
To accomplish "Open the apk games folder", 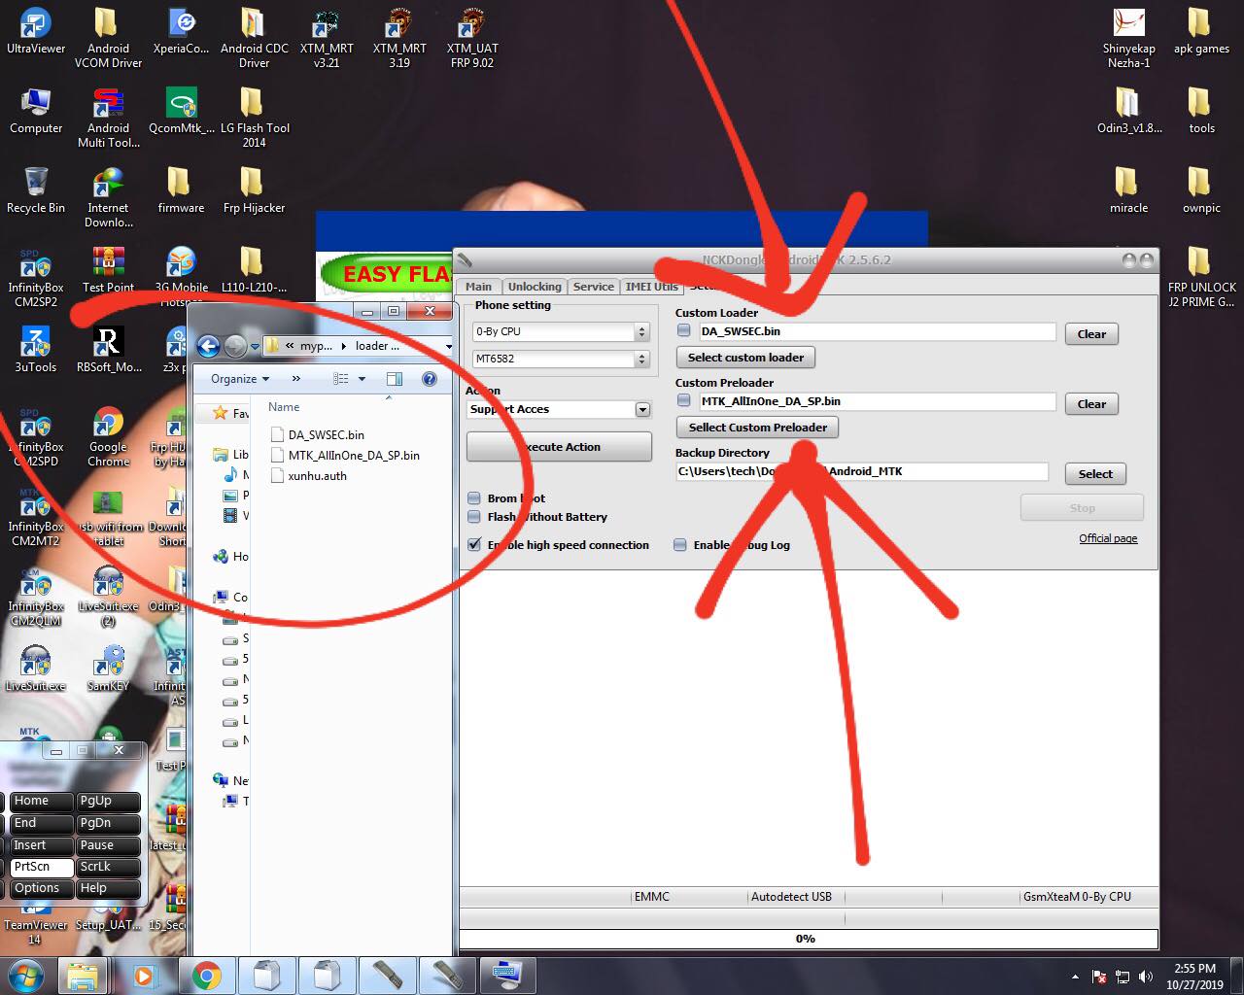I will tap(1201, 32).
